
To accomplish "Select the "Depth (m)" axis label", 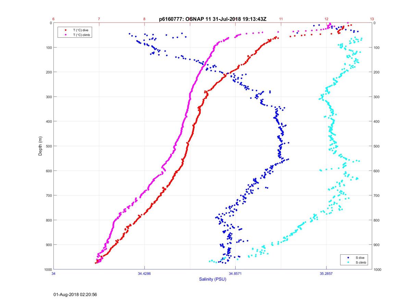I will tap(40, 146).
